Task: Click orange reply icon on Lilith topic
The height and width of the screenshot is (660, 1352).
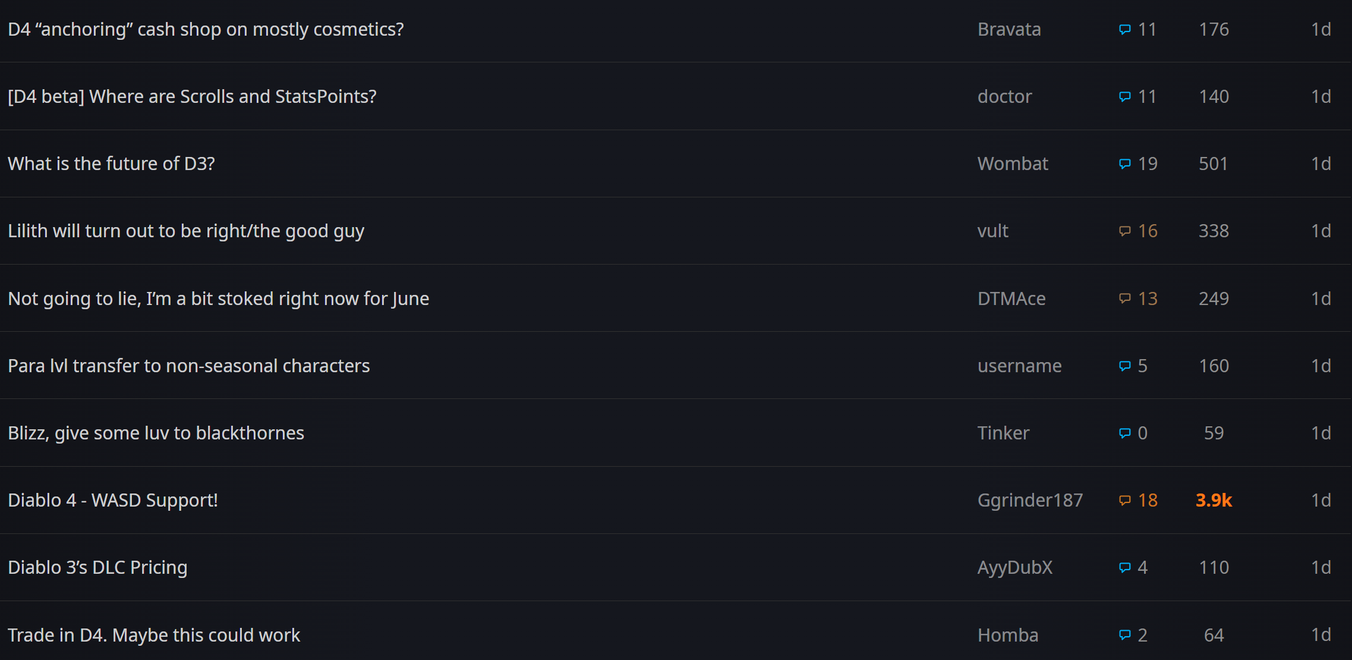Action: point(1124,231)
